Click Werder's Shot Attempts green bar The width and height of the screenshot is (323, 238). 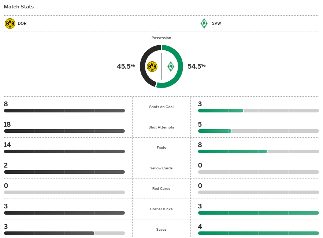[215, 131]
